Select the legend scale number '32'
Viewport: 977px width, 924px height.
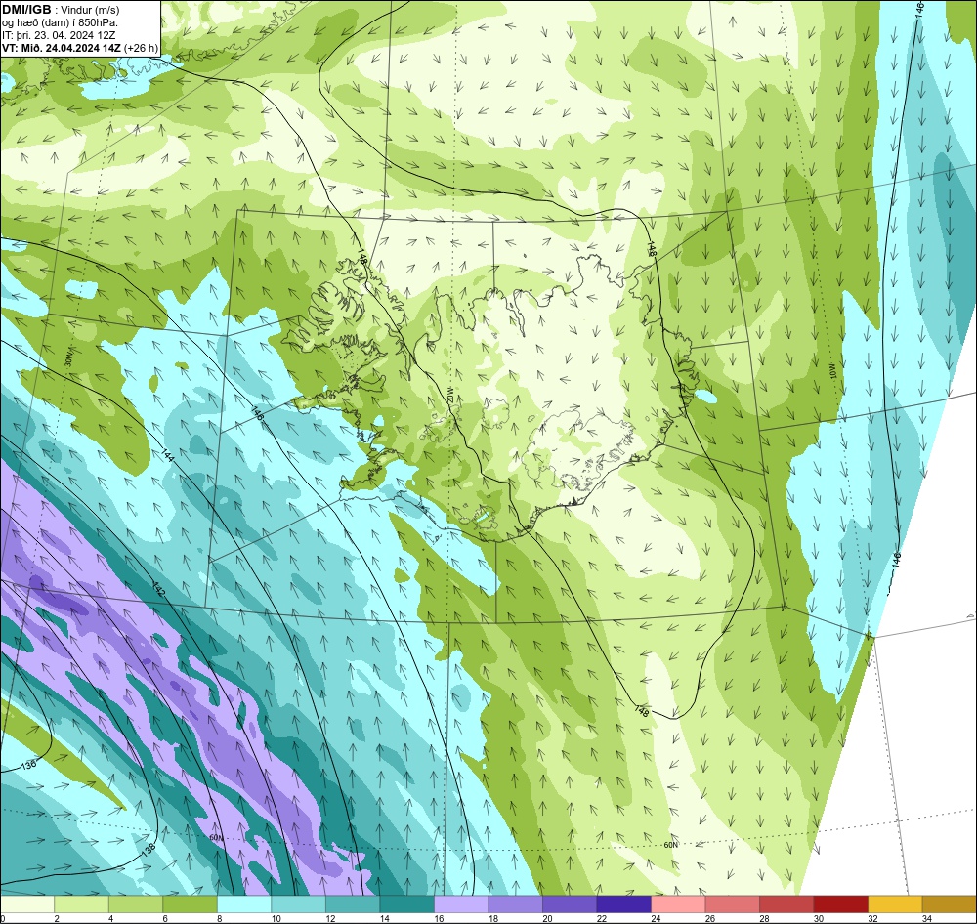pos(872,918)
